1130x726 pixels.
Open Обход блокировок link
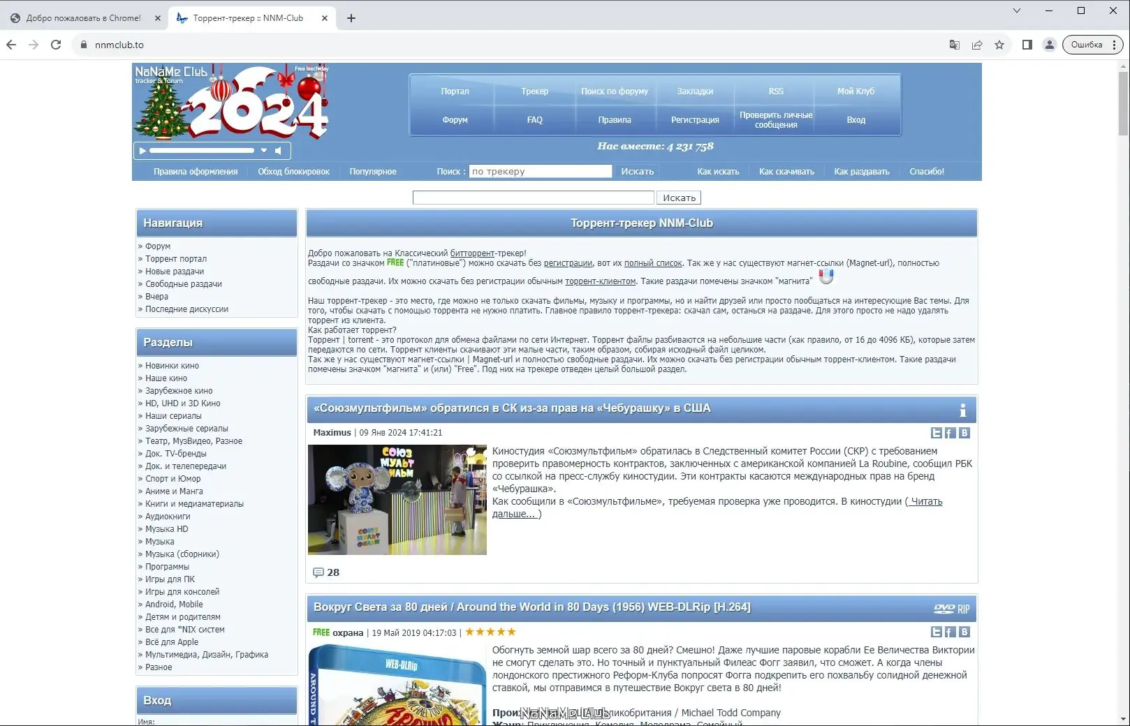[x=293, y=172]
